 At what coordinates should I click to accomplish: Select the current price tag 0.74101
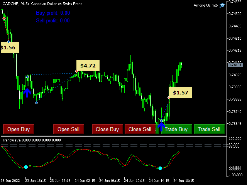coord(235,65)
